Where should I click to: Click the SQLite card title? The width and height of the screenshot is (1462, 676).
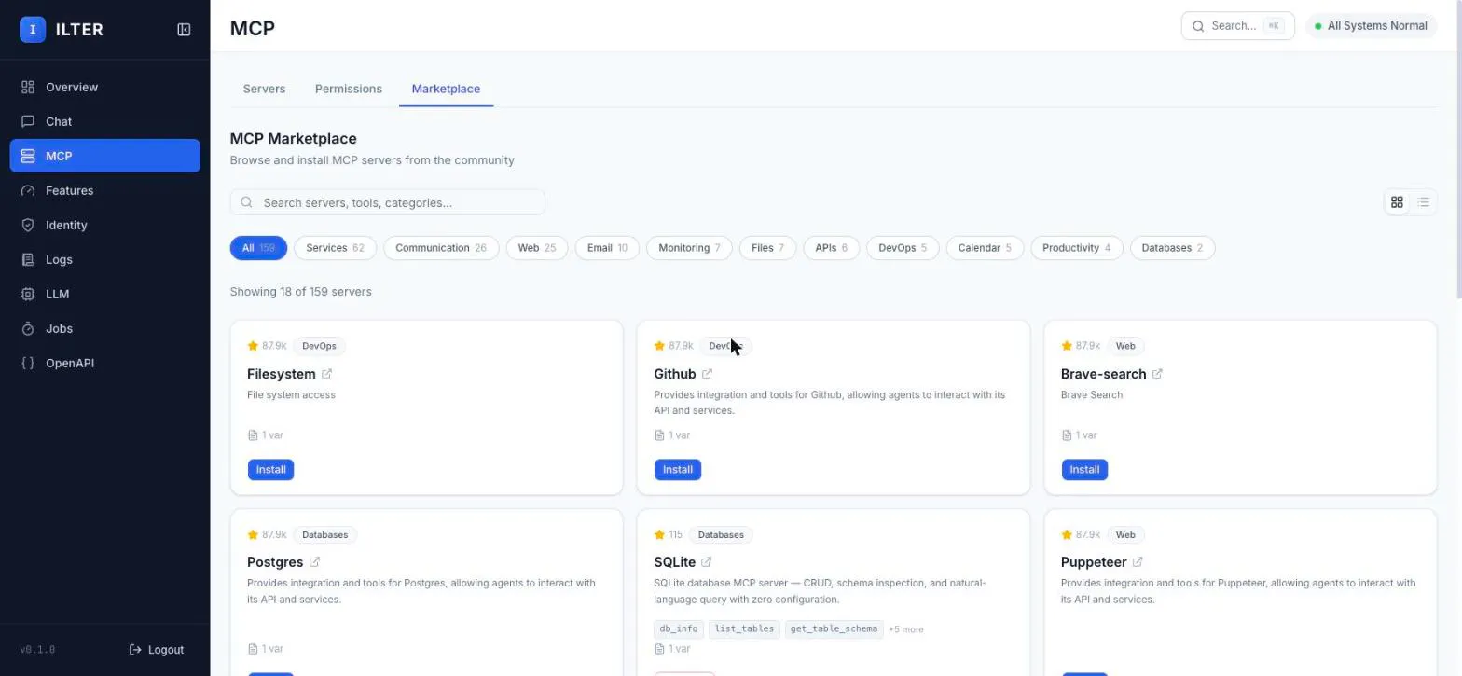tap(675, 562)
